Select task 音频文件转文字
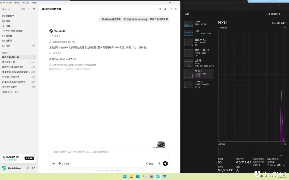The width and height of the screenshot is (289, 180). point(18,87)
